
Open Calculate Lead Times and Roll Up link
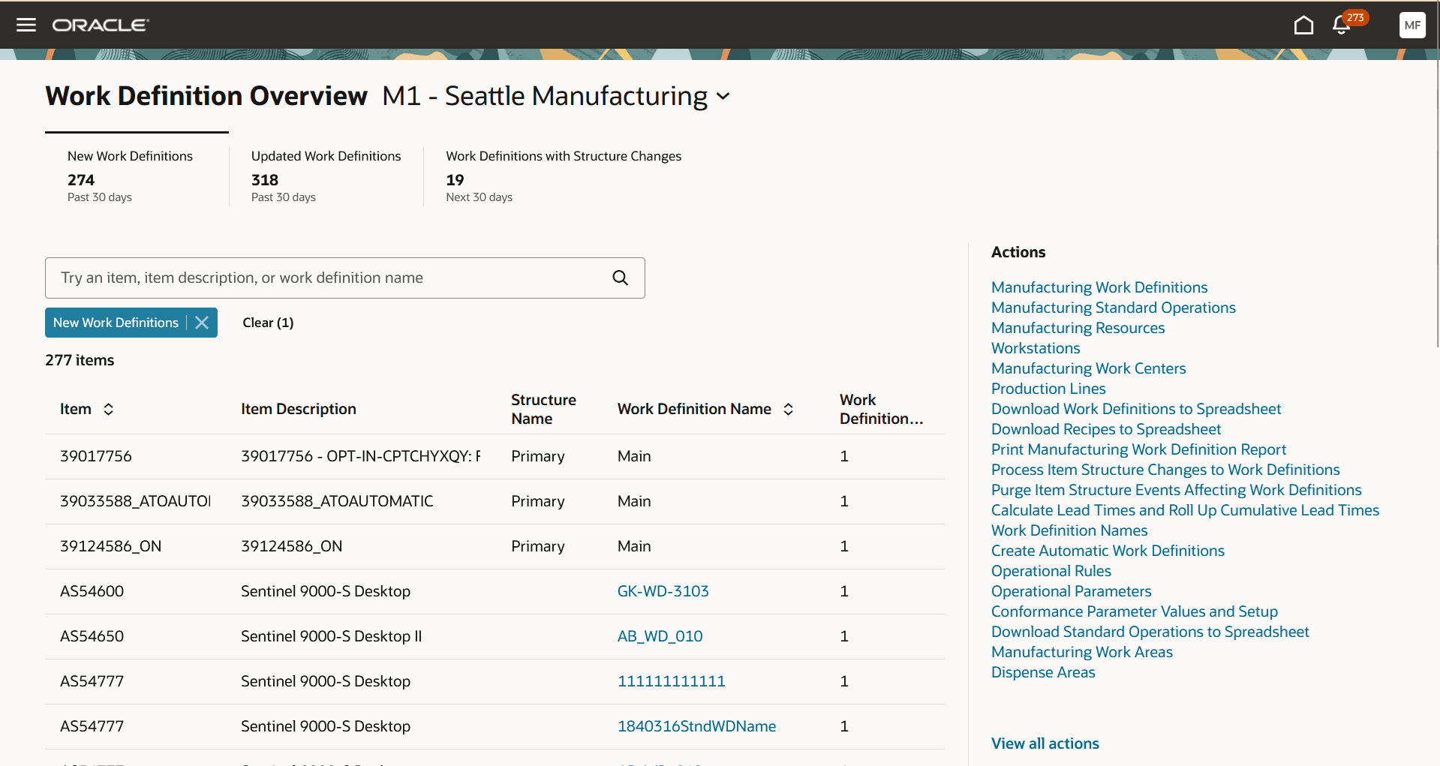pyautogui.click(x=1185, y=510)
